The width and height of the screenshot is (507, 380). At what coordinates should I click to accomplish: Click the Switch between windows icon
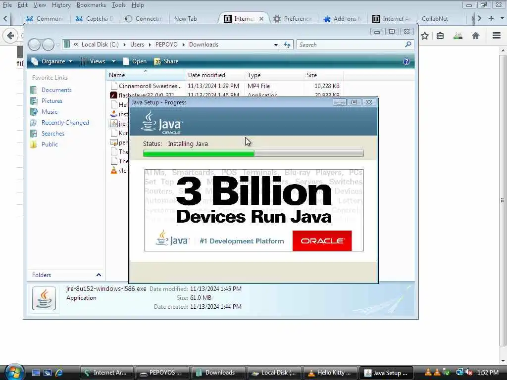click(48, 373)
